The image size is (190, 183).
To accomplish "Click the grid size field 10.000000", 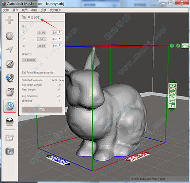I will point(29,60).
